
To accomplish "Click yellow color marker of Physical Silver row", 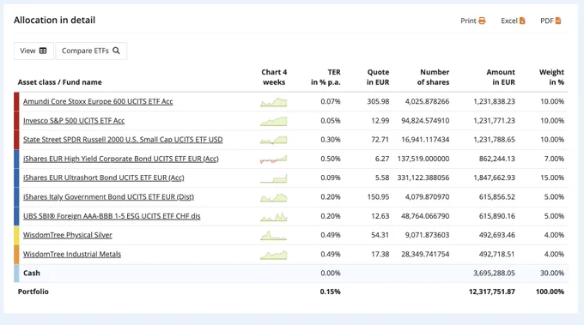I will click(16, 235).
